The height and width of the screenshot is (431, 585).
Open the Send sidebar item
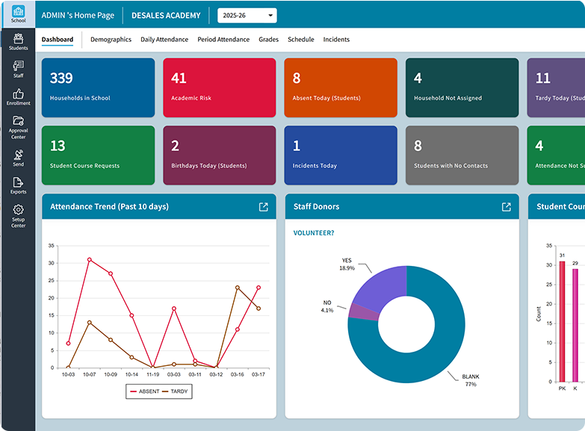[x=18, y=158]
